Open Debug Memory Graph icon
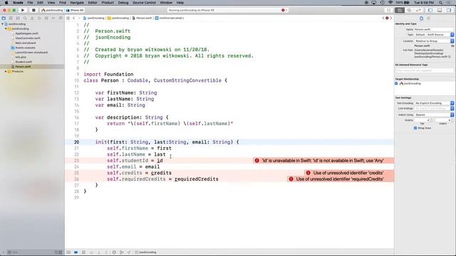456x256 pixels. (122, 252)
